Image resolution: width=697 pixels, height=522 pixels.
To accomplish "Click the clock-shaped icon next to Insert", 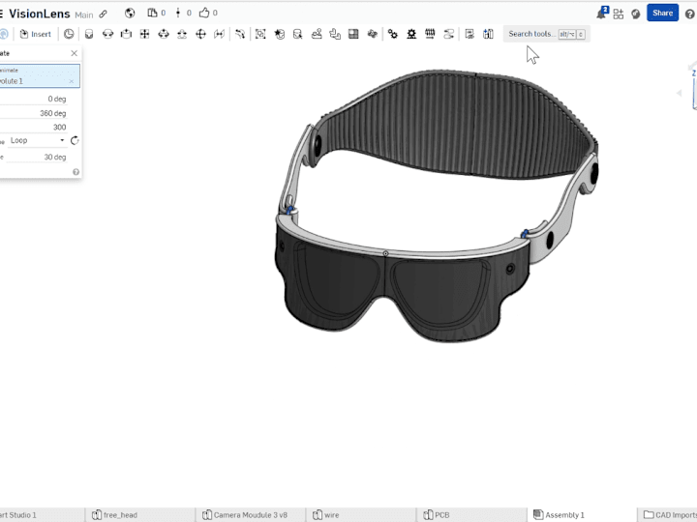I will 69,34.
